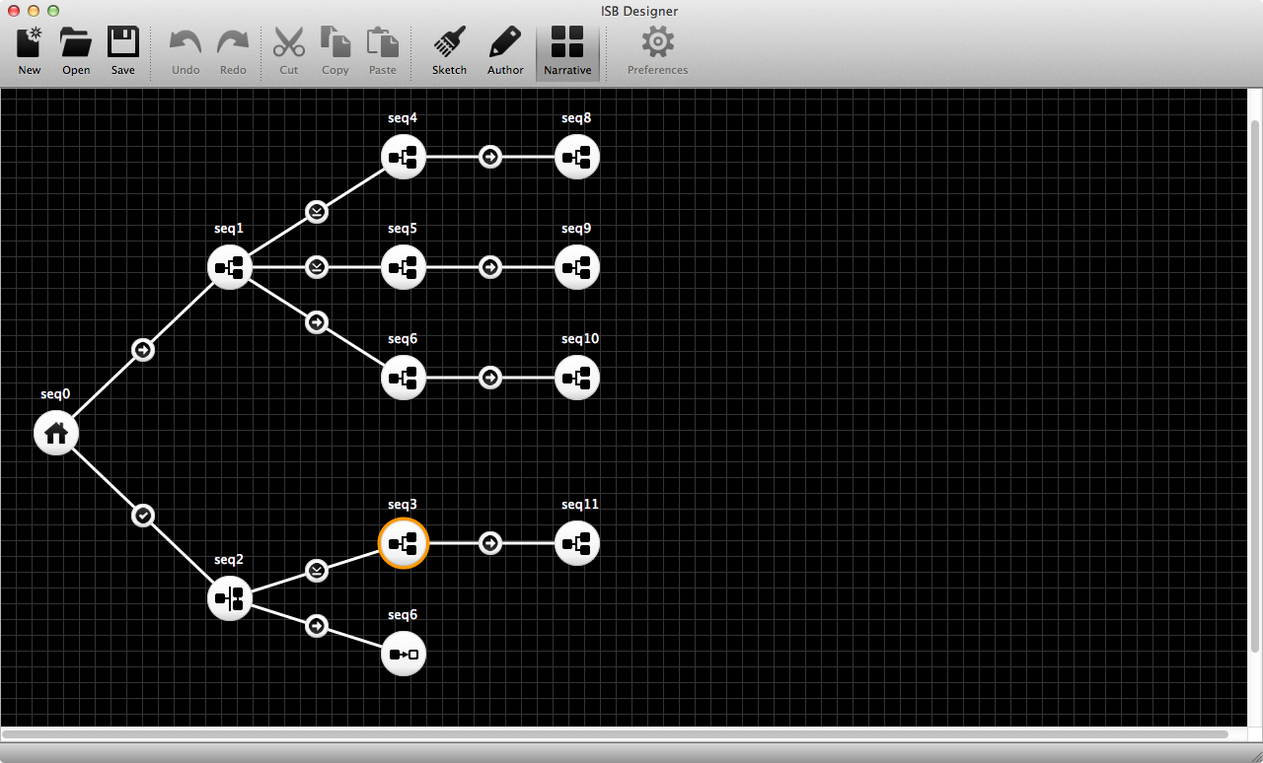The image size is (1263, 763).
Task: Save the project with the Save icon
Action: (x=123, y=43)
